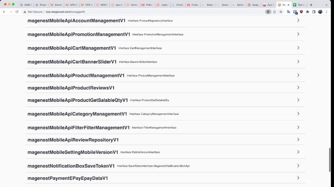Image resolution: width=334 pixels, height=187 pixels.
Task: Expand magenestMobileSettingMobileVersionV1 chevron
Action: pyautogui.click(x=298, y=152)
